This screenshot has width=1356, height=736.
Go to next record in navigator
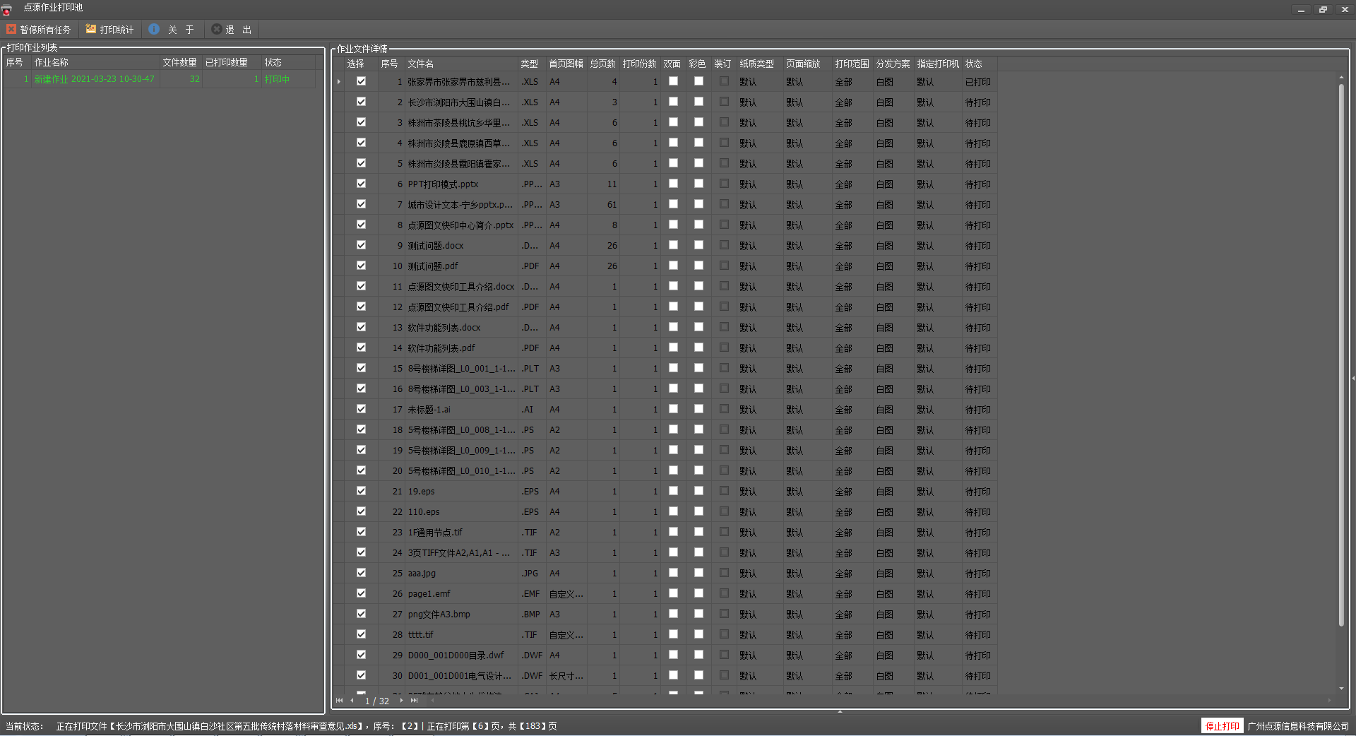pos(401,701)
